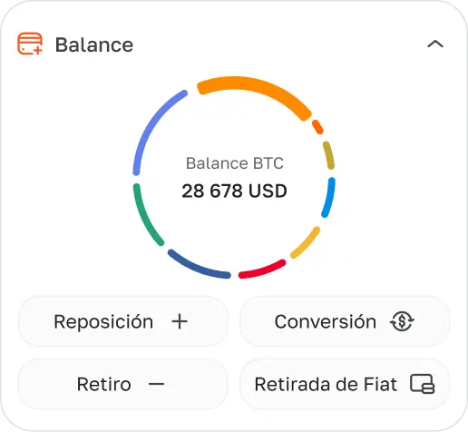Select the olive gold chart segment
Screen dimensions: 468x432
329,155
